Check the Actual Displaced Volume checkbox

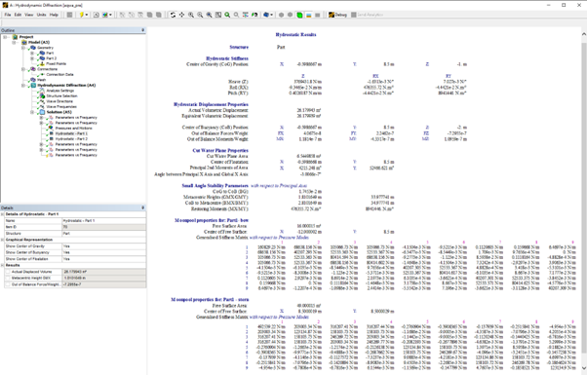pyautogui.click(x=8, y=272)
